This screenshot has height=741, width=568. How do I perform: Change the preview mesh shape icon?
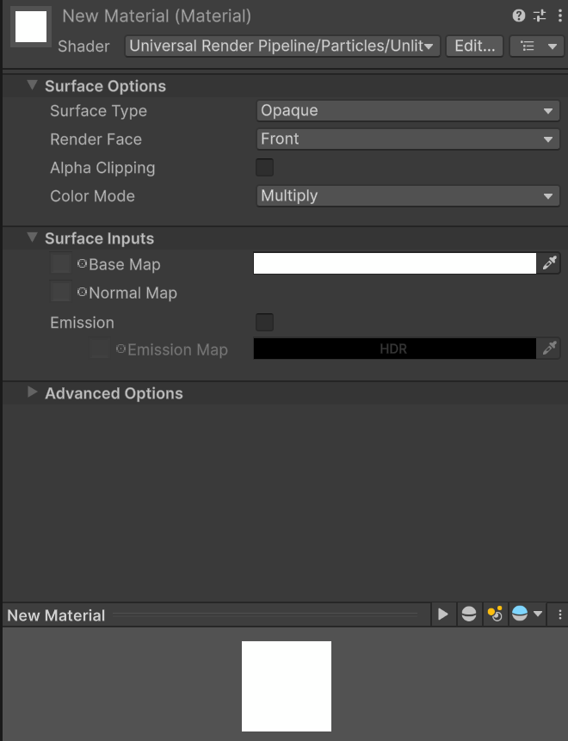coord(469,614)
